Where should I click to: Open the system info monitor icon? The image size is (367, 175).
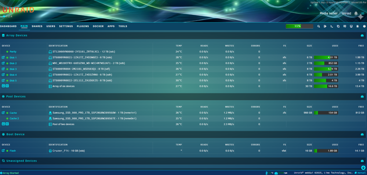(351, 26)
